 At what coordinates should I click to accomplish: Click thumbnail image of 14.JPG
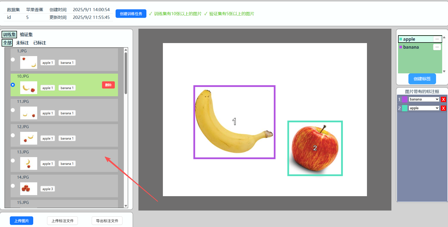tap(29, 189)
